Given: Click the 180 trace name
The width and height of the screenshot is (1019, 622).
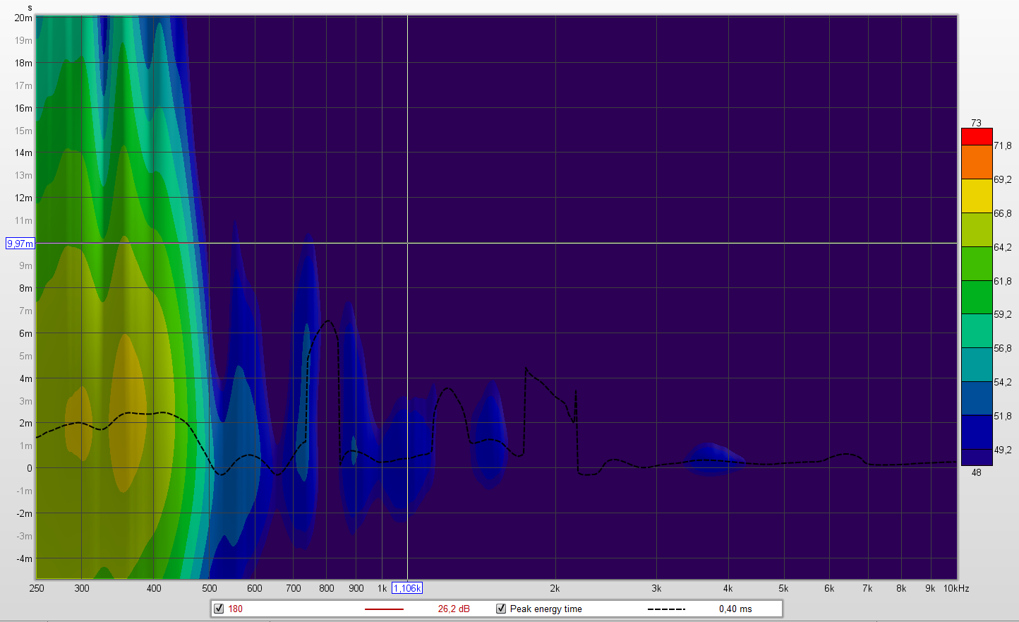Looking at the screenshot, I should (235, 609).
